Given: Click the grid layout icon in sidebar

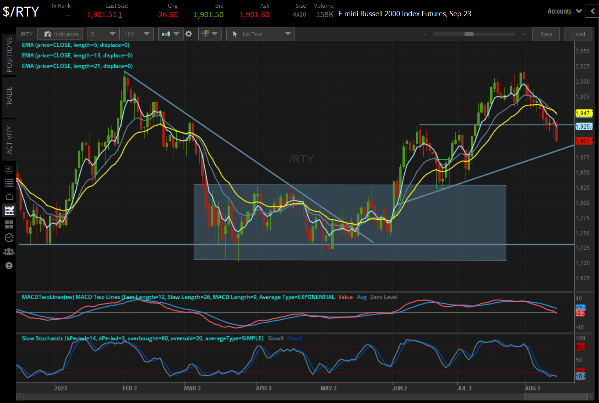Looking at the screenshot, I should [9, 224].
